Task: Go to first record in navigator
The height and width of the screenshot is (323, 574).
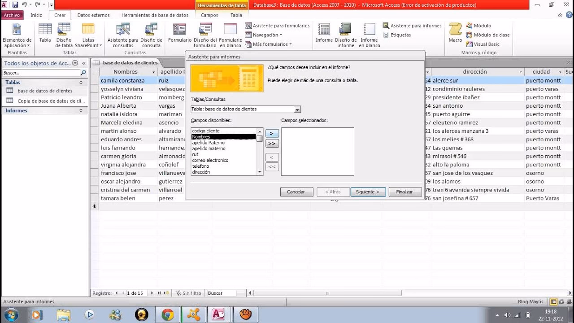Action: (x=116, y=293)
